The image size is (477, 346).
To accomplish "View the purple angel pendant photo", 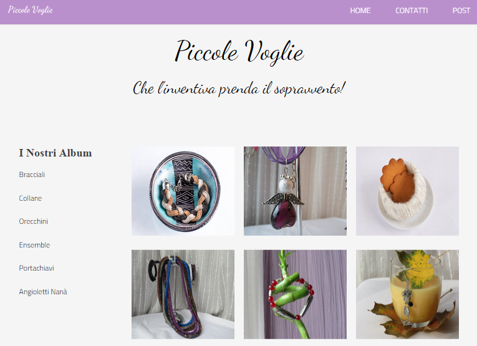I will (295, 191).
